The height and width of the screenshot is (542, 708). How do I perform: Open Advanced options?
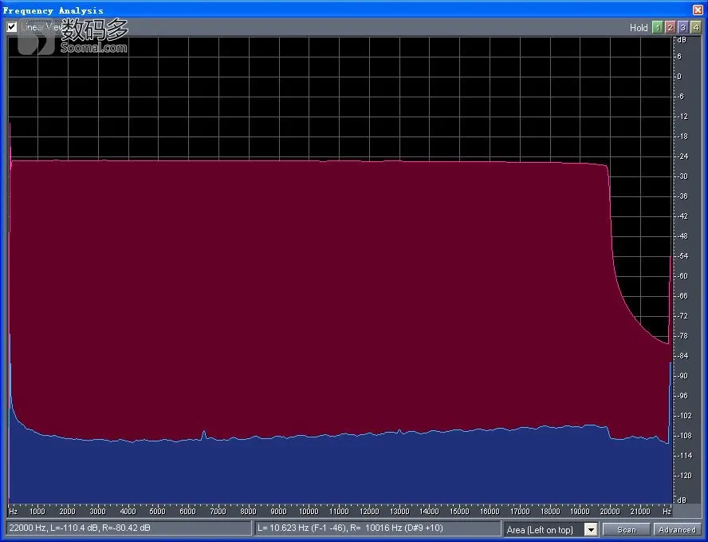pyautogui.click(x=677, y=529)
